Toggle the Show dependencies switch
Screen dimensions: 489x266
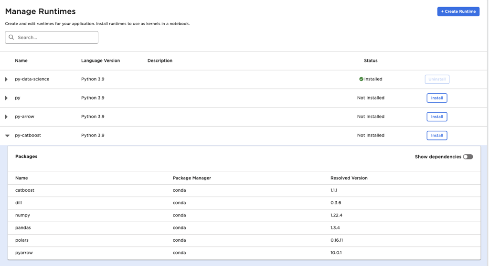point(468,157)
